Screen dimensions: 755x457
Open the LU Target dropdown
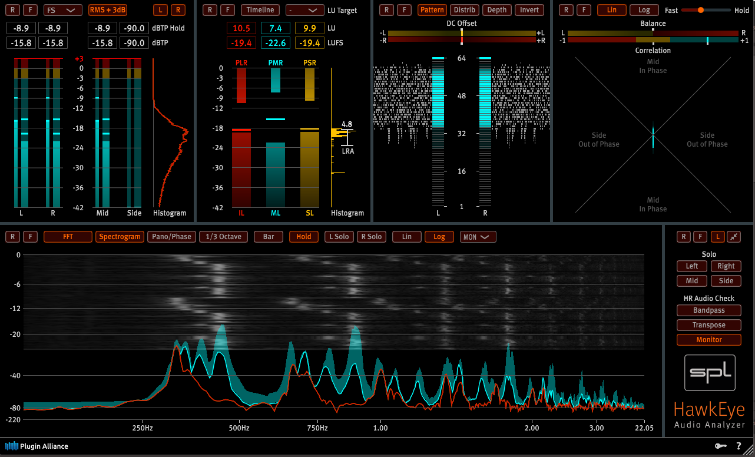pos(305,10)
